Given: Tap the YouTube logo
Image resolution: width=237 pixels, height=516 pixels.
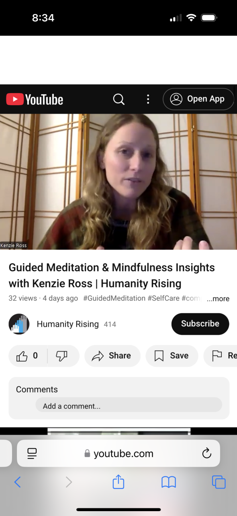Looking at the screenshot, I should click(35, 99).
